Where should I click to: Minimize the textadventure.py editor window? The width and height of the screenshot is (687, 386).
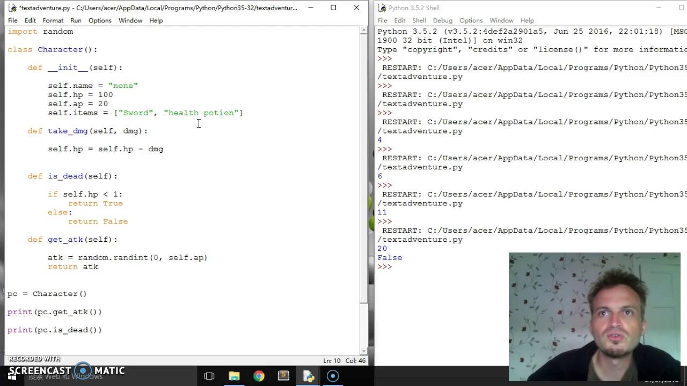311,8
